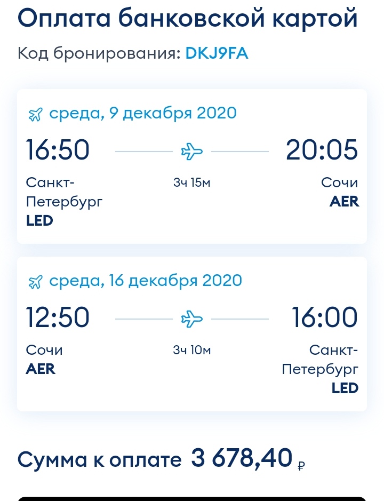Image resolution: width=384 pixels, height=501 pixels.
Task: Click the black button at the bottom
Action: point(192,498)
